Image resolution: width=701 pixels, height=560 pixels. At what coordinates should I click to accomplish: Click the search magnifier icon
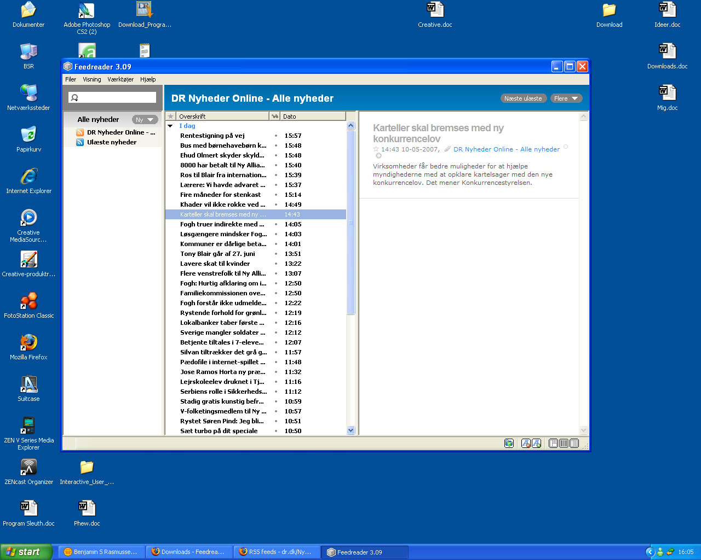point(74,97)
